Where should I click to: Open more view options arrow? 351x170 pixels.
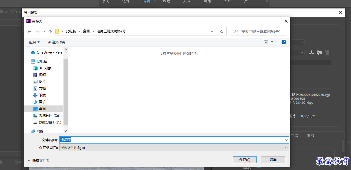(x=272, y=42)
